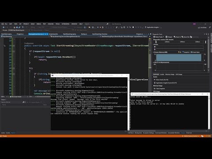Collapse the try block at line 28
This screenshot has width=212, height=159.
(14, 68)
